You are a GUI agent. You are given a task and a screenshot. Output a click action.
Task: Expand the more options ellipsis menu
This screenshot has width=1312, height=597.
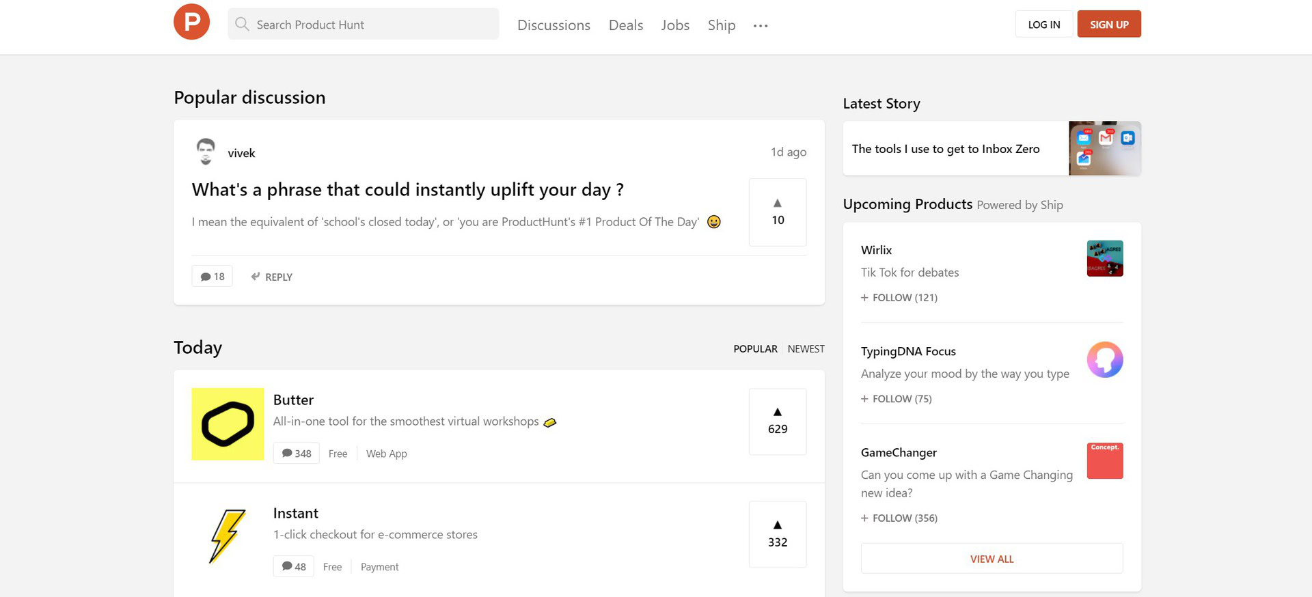(x=761, y=26)
